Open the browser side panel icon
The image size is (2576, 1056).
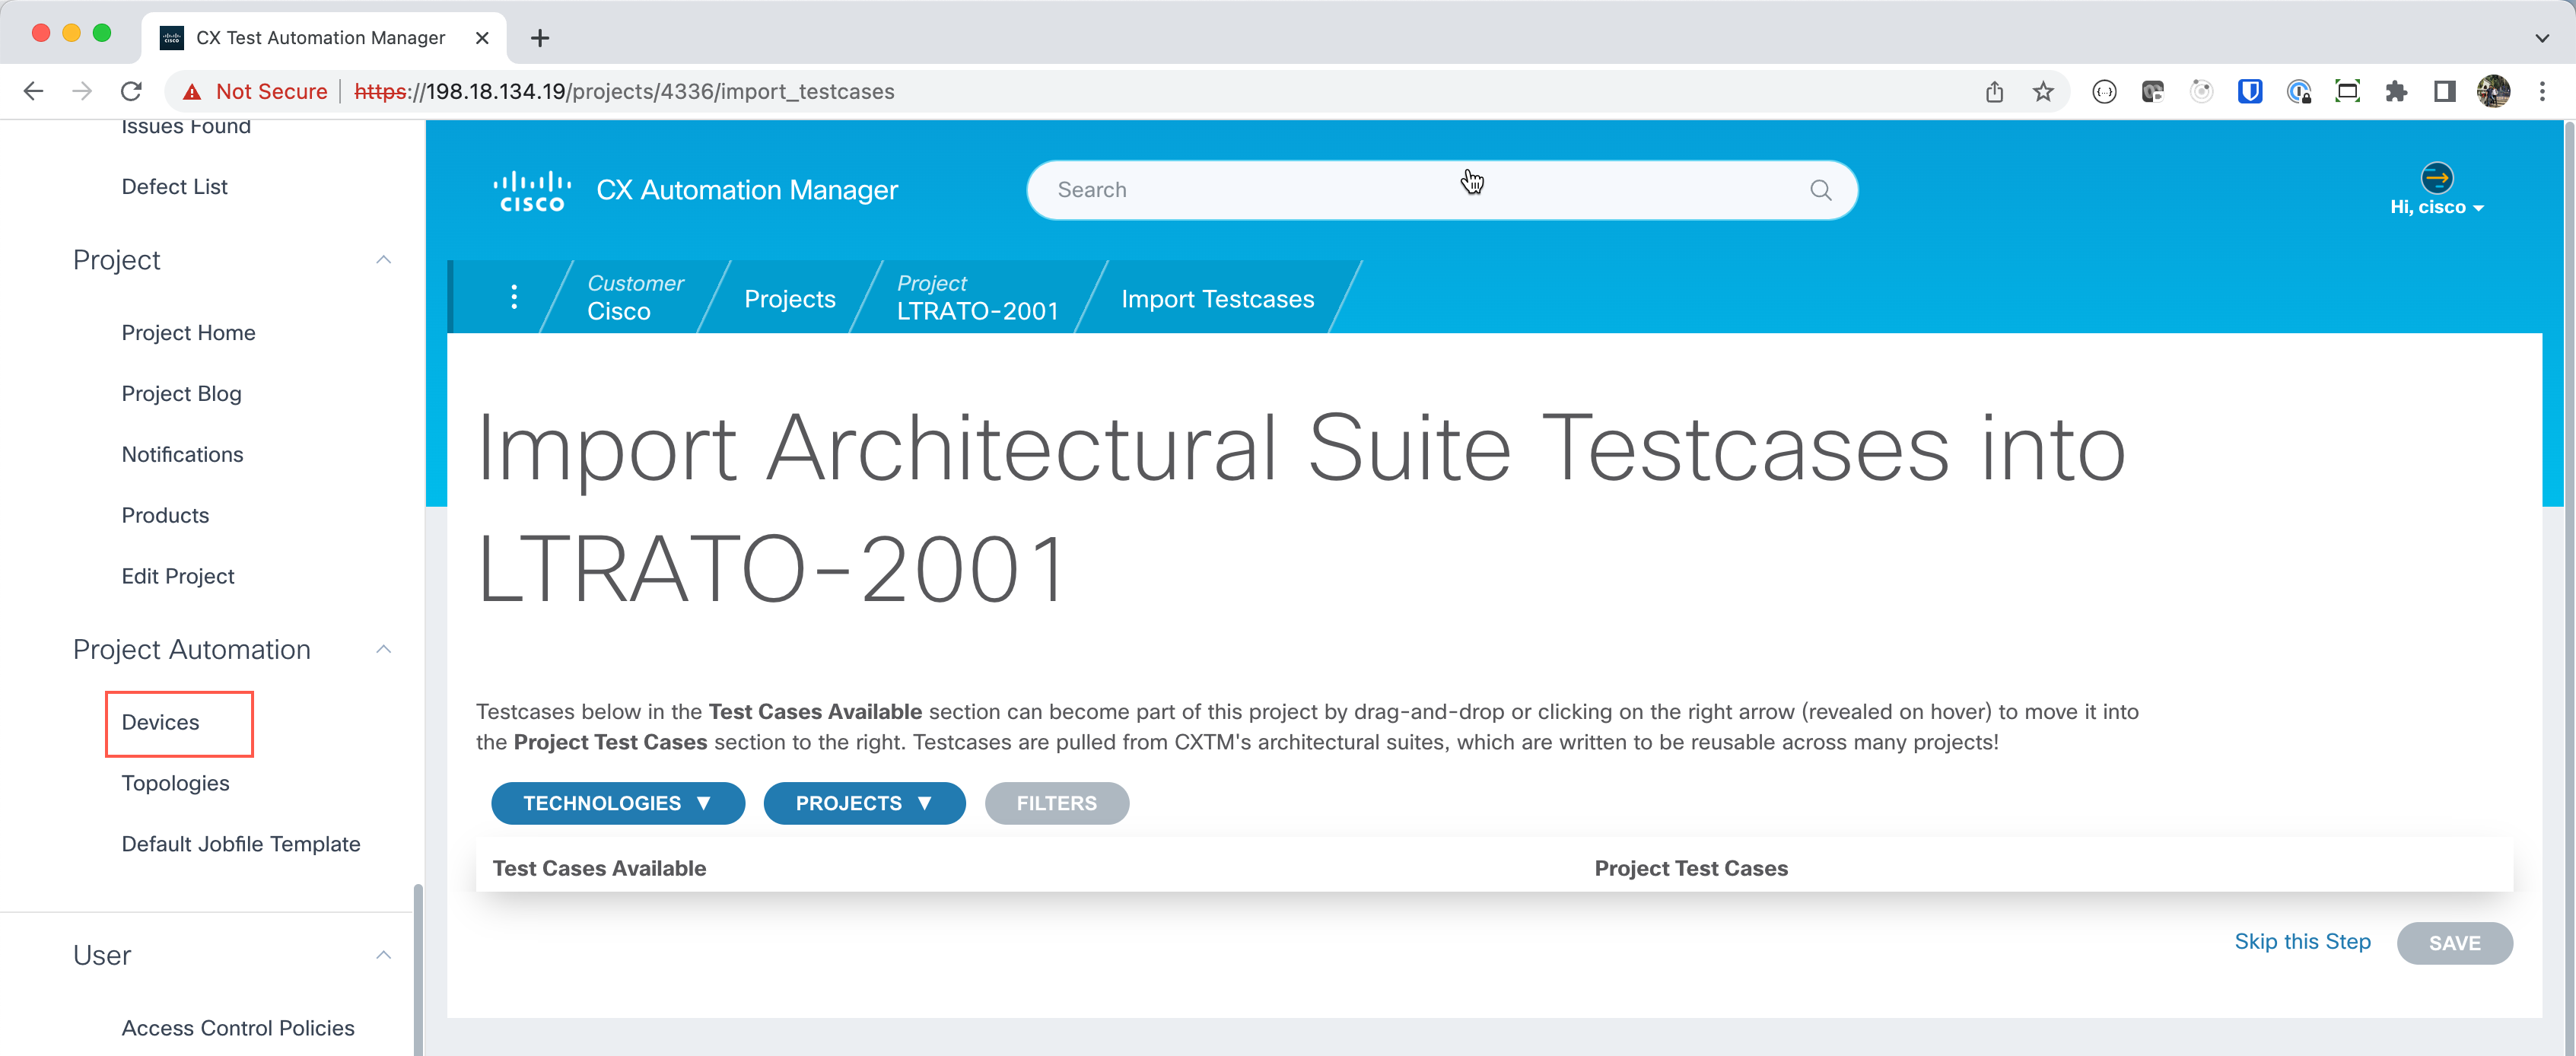(x=2445, y=92)
